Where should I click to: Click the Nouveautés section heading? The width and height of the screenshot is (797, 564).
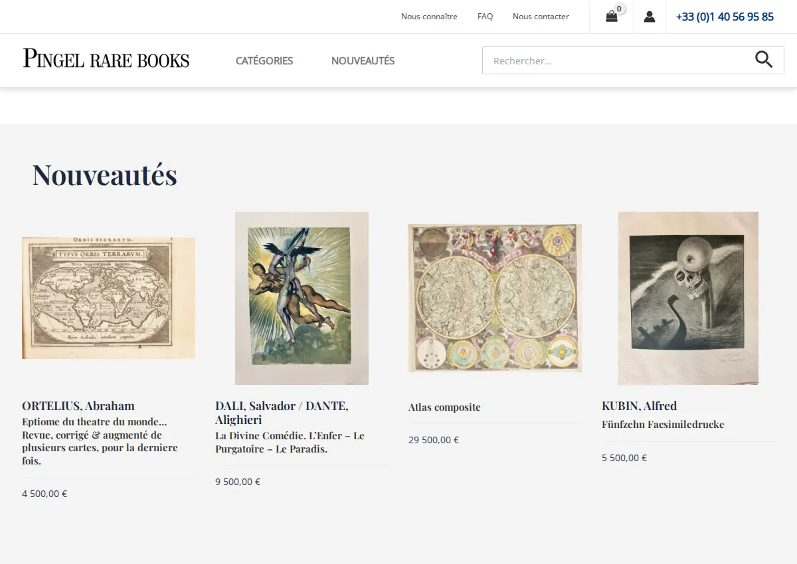click(105, 175)
